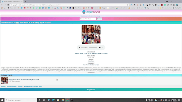Viewport: 182px width, 102px height.
Task: Open the Analytics bookmark
Action: point(132,8)
